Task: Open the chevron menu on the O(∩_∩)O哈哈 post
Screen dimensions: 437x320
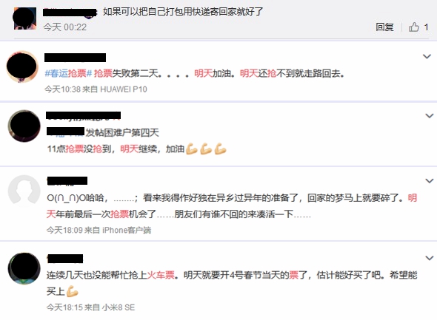Action: 429,181
